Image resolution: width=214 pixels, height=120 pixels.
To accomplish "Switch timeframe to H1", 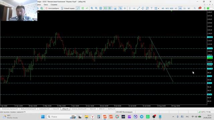I will click(176, 8).
